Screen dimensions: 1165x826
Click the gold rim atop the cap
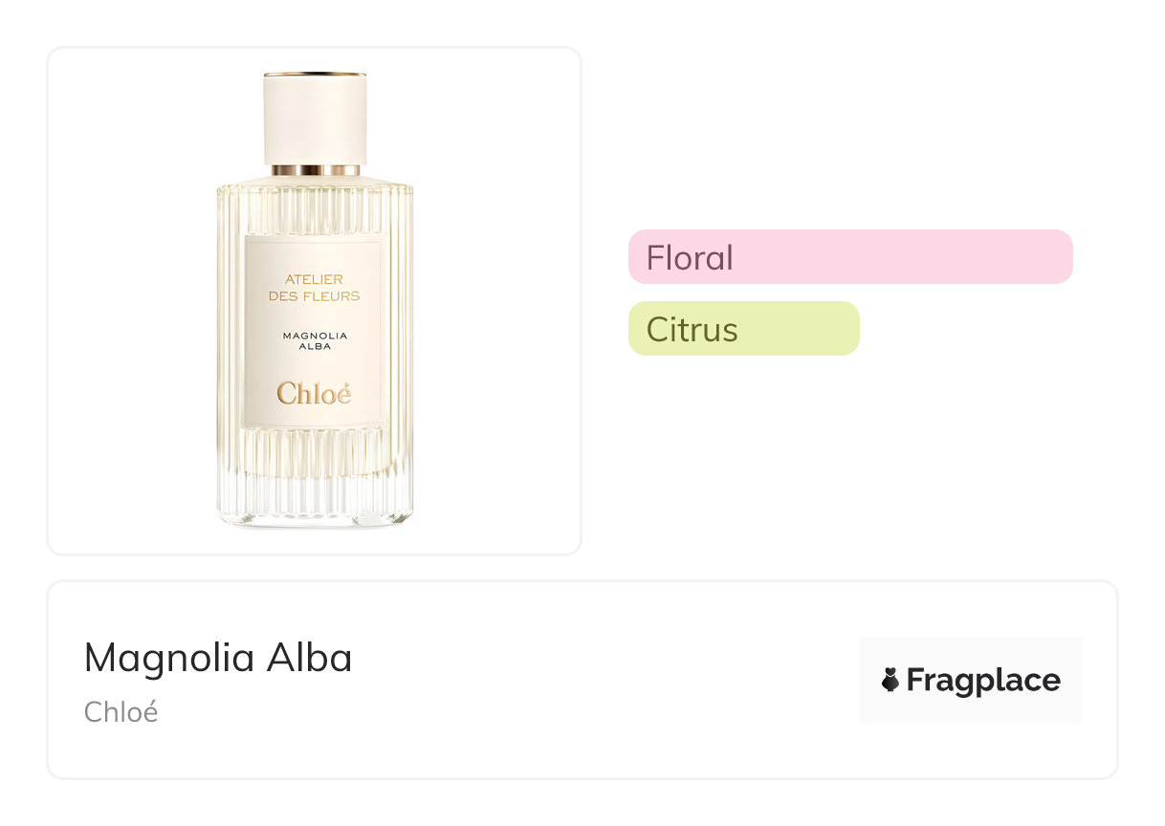click(x=315, y=74)
